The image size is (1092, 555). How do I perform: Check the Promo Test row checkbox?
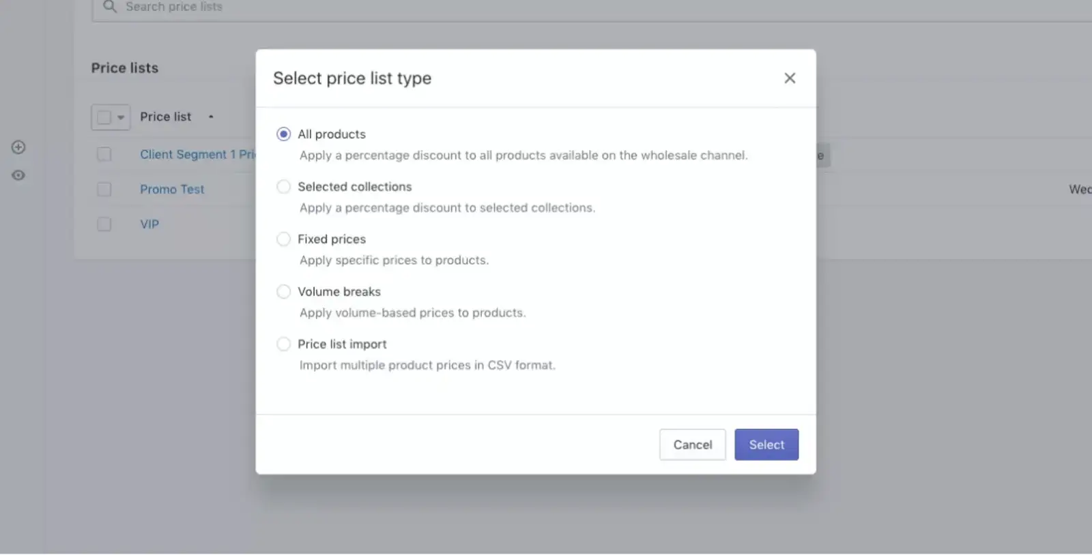(104, 189)
